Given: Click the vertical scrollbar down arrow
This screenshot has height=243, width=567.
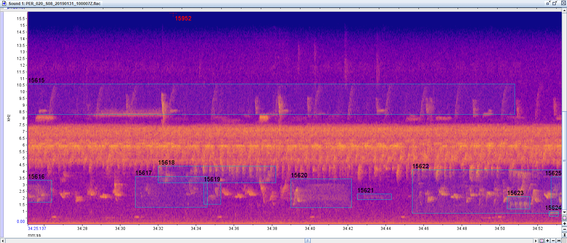Looking at the screenshot, I should [564, 212].
